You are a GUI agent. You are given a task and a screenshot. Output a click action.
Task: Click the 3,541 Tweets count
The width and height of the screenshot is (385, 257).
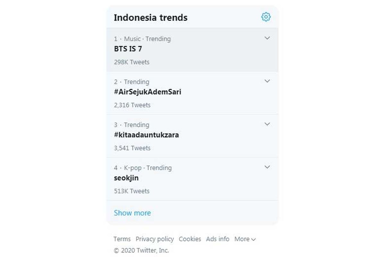(132, 148)
